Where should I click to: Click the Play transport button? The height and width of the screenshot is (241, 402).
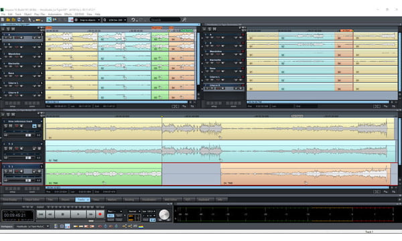point(78,214)
